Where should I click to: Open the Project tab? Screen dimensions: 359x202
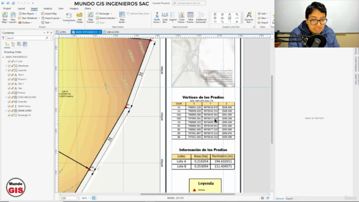click(7, 8)
